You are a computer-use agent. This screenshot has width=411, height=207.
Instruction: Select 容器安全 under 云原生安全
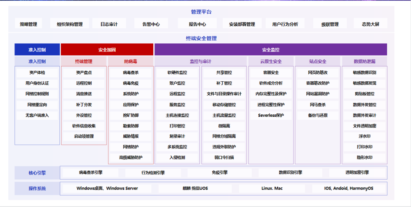point(271,73)
